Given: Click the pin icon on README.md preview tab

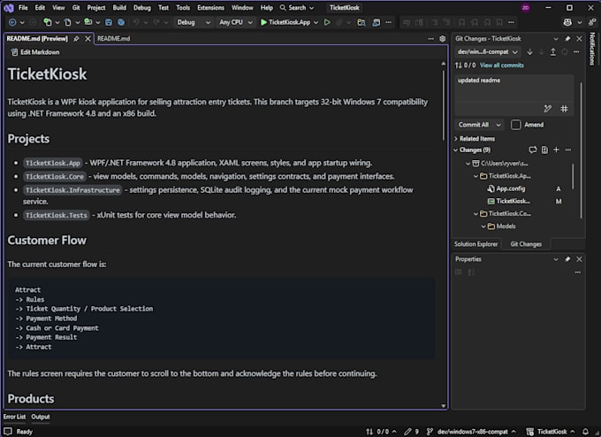Looking at the screenshot, I should 76,39.
